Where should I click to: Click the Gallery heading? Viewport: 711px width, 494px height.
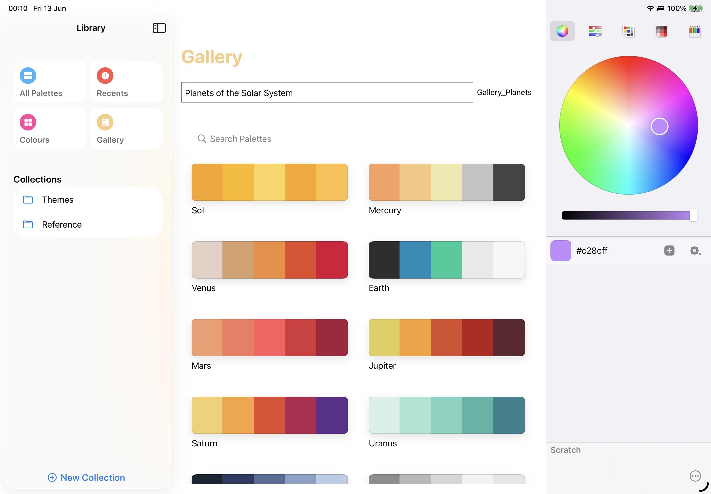[x=212, y=57]
